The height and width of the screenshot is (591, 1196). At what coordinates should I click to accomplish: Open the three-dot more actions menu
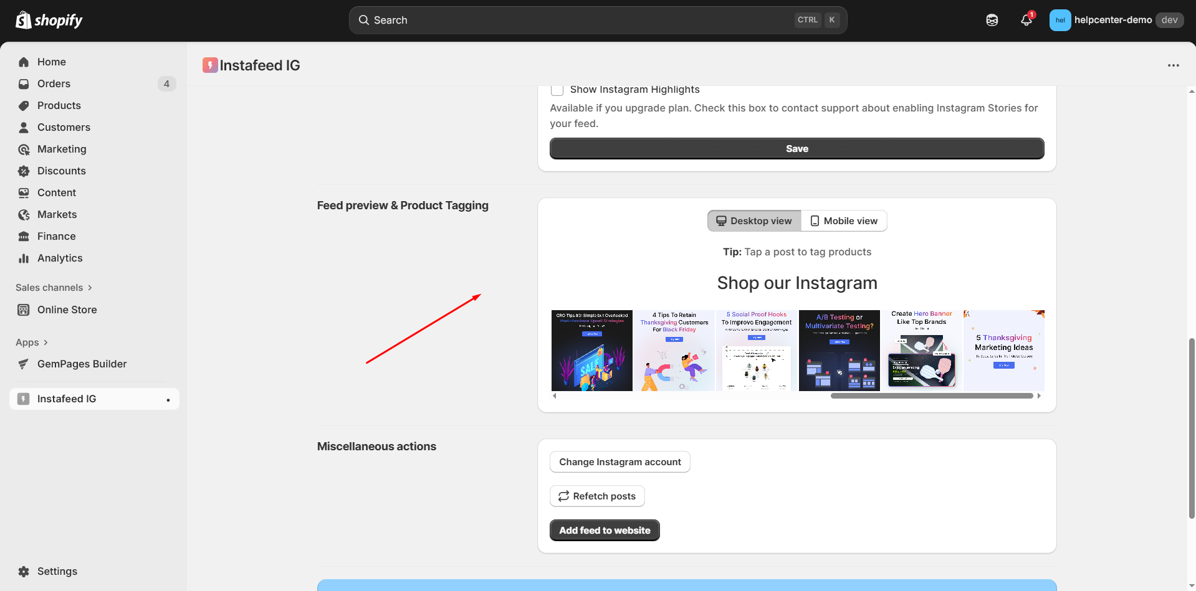click(1174, 65)
